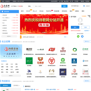
Task: Click 使用手机动态码登录 link
Action: [x=76, y=31]
